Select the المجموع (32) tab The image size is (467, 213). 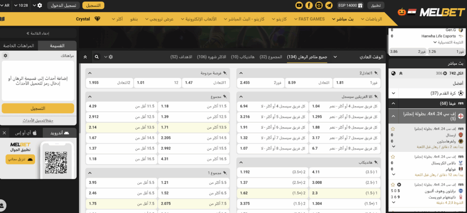click(271, 57)
